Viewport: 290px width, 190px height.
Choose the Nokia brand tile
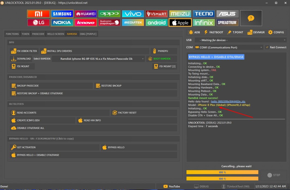(62, 23)
